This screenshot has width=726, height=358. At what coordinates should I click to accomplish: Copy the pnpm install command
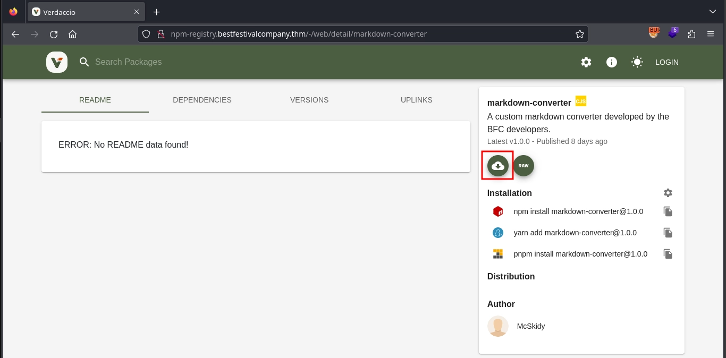click(668, 254)
